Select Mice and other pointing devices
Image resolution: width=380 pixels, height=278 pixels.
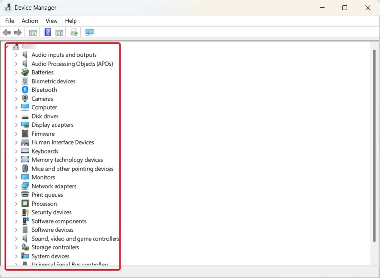coord(72,169)
